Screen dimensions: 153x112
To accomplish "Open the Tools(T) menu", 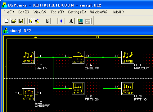I will 57,12.
